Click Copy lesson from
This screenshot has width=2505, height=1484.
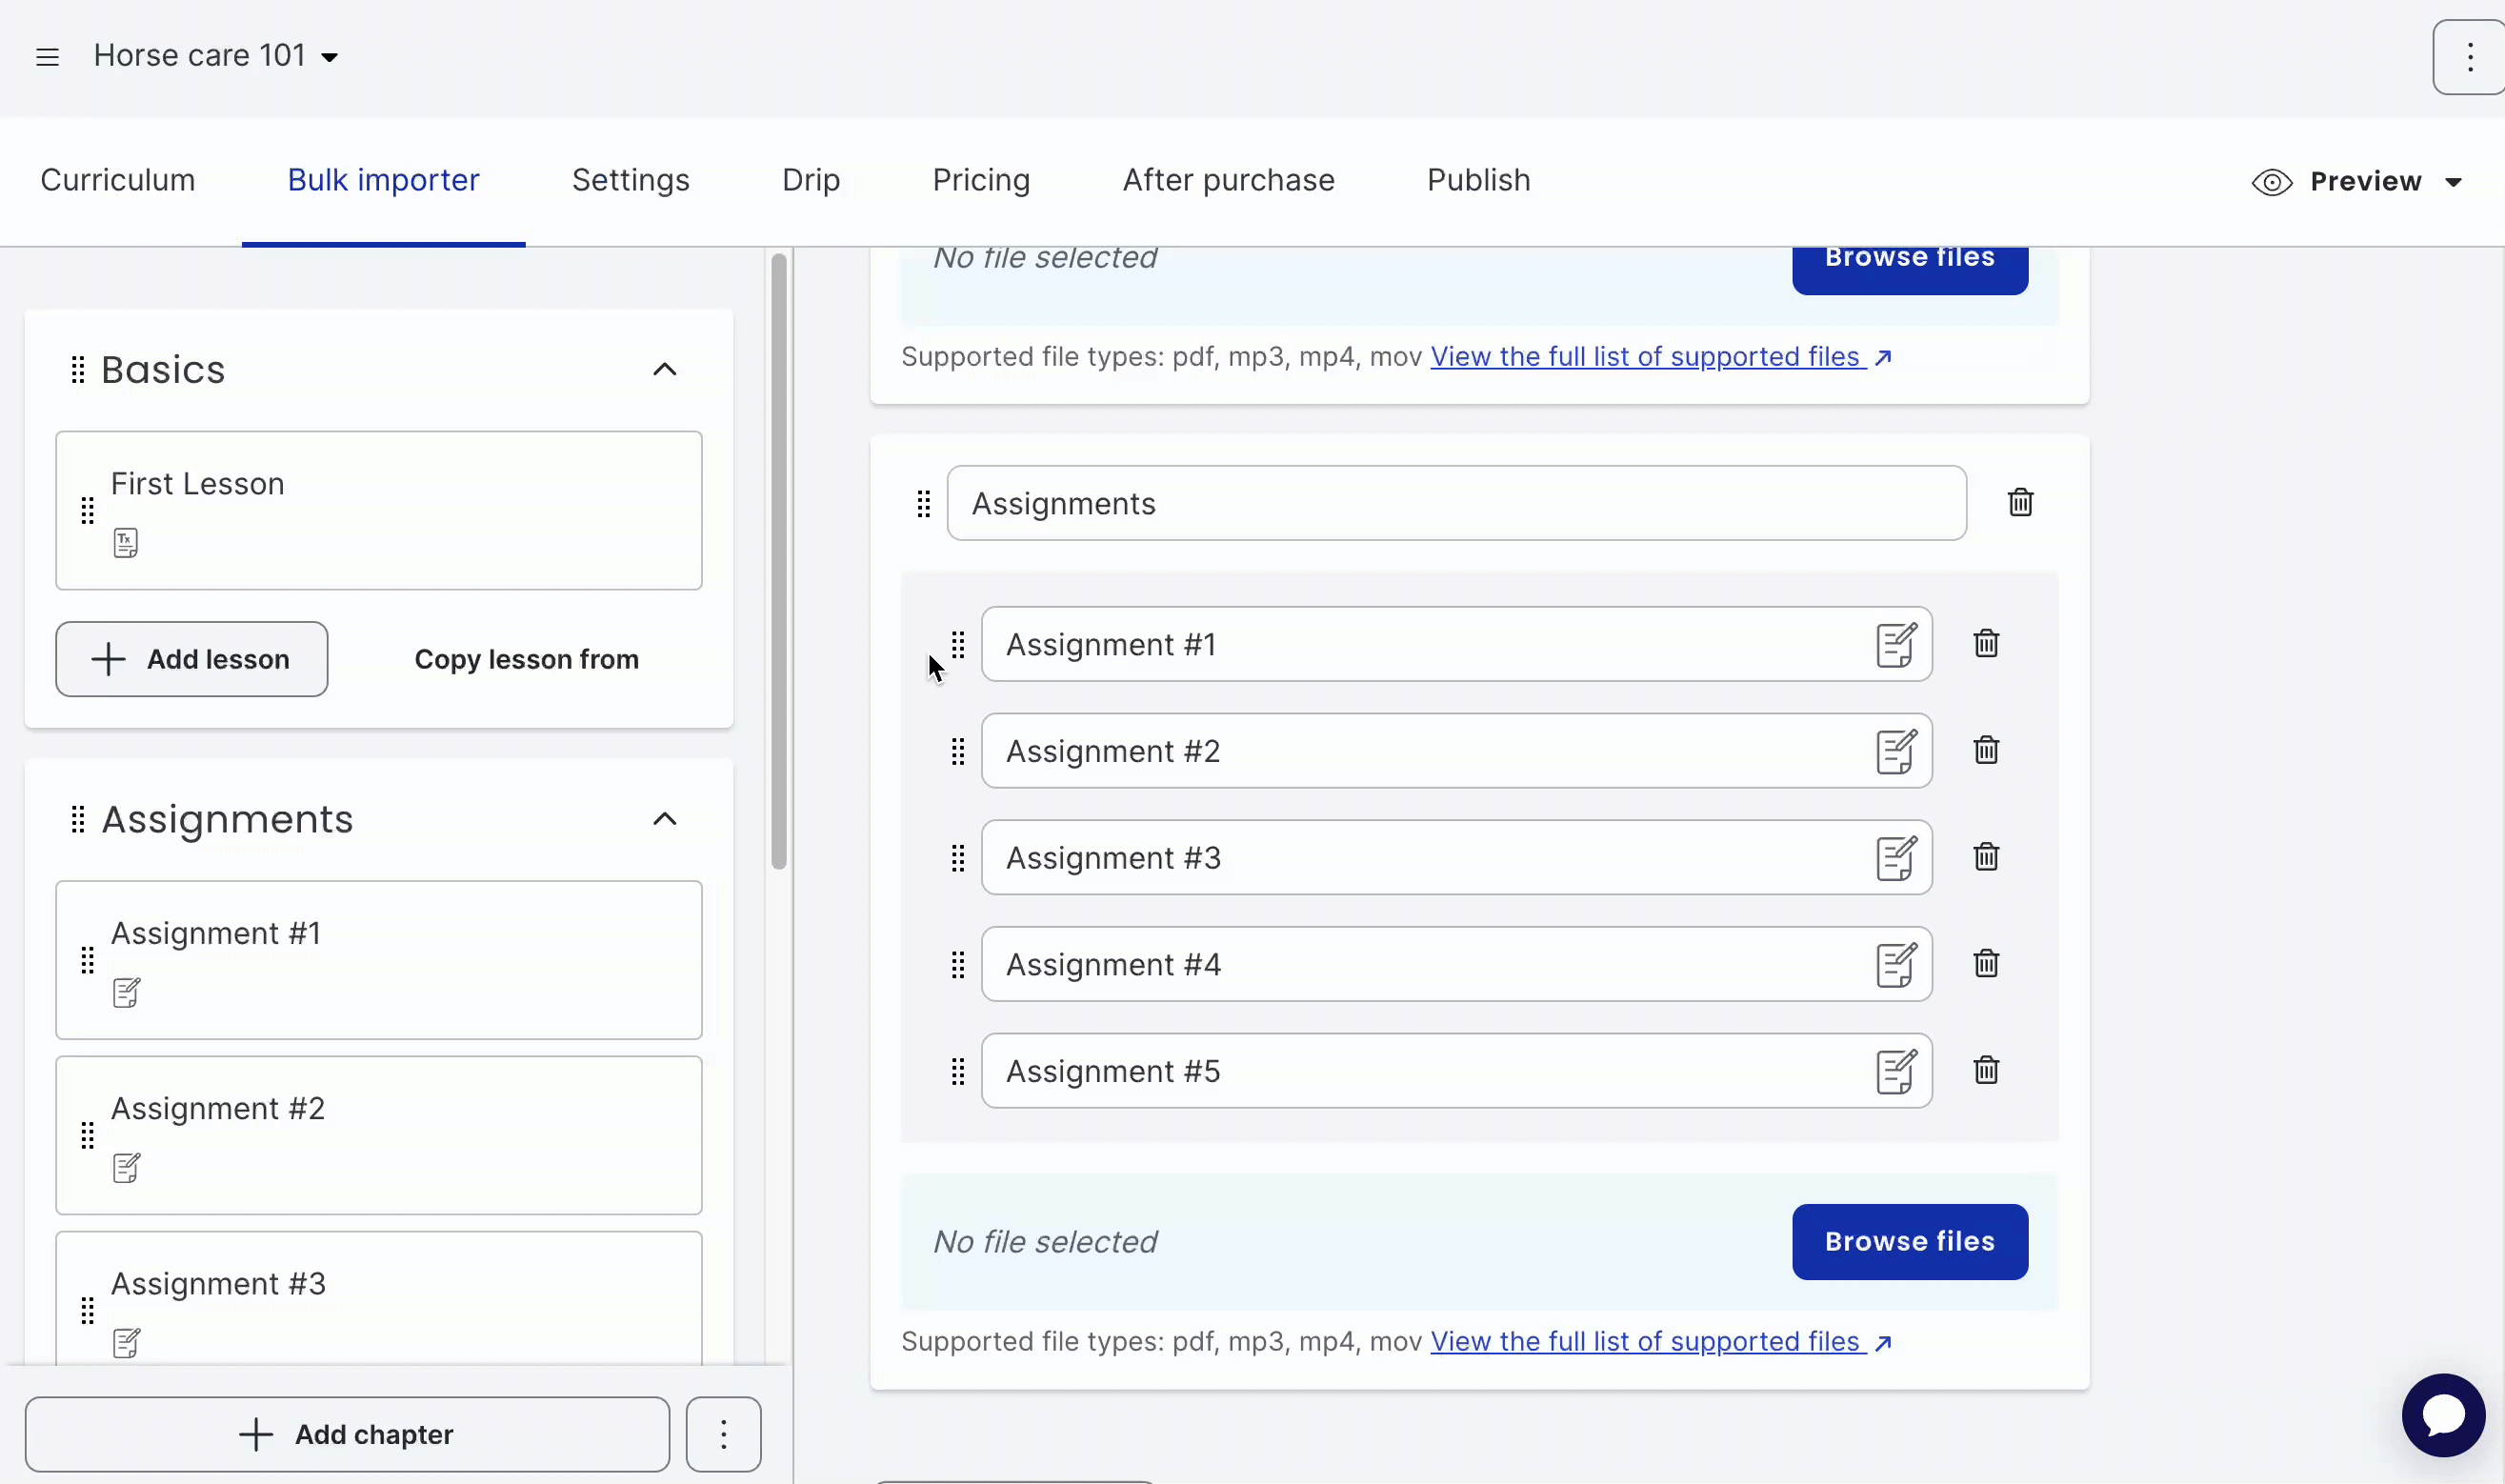(526, 659)
